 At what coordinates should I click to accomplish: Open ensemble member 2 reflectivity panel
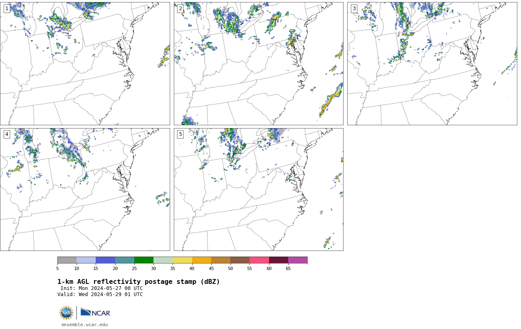[258, 63]
